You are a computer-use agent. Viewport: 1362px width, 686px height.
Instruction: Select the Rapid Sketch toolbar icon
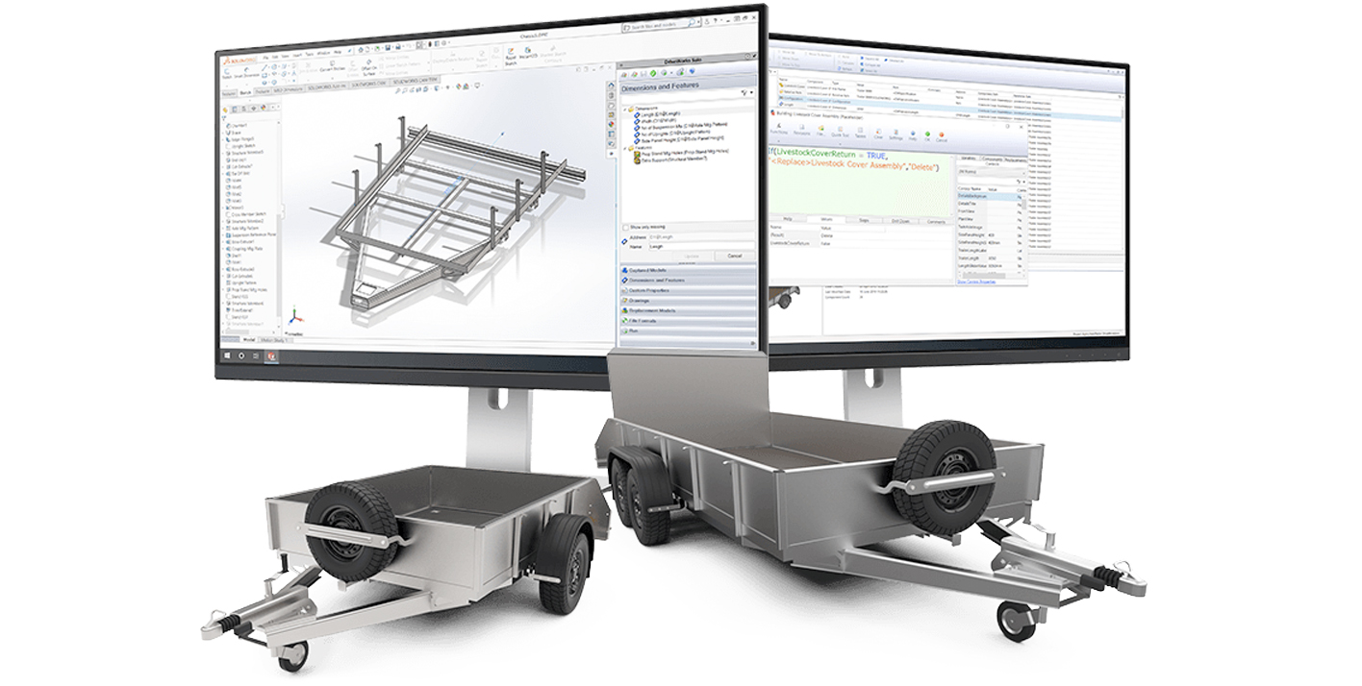tap(511, 54)
